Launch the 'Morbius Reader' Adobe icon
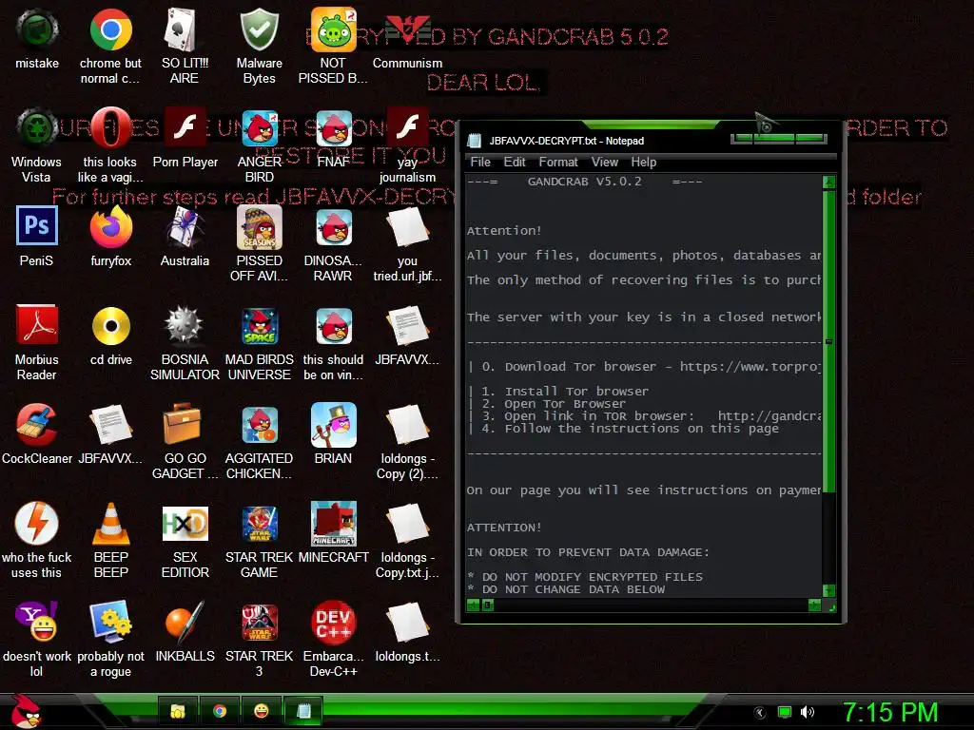The height and width of the screenshot is (730, 974). 37,326
